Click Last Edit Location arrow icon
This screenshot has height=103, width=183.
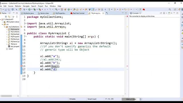(125, 9)
